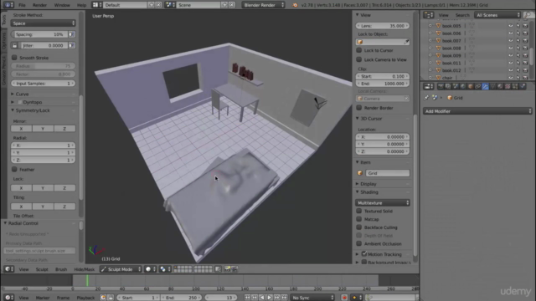This screenshot has height=301, width=536.
Task: Open the Texture properties tab
Action: 508,86
